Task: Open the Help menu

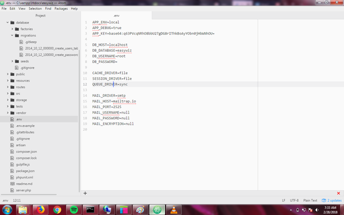Action: coord(74,9)
